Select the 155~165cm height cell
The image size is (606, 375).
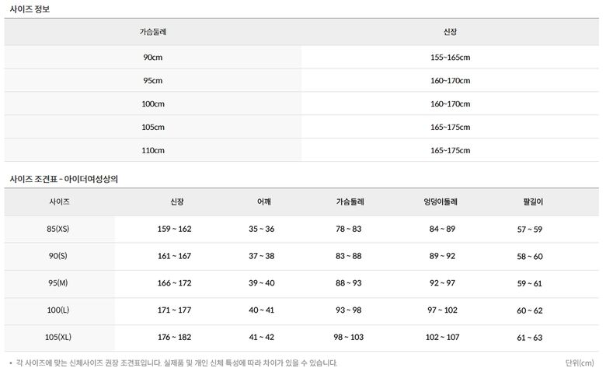(450, 58)
